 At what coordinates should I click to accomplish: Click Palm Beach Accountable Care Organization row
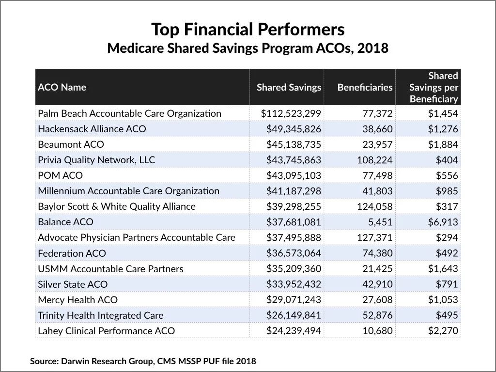248,113
